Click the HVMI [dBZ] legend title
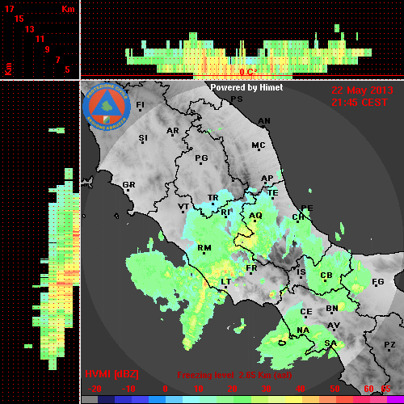This screenshot has height=404, width=404. [112, 374]
